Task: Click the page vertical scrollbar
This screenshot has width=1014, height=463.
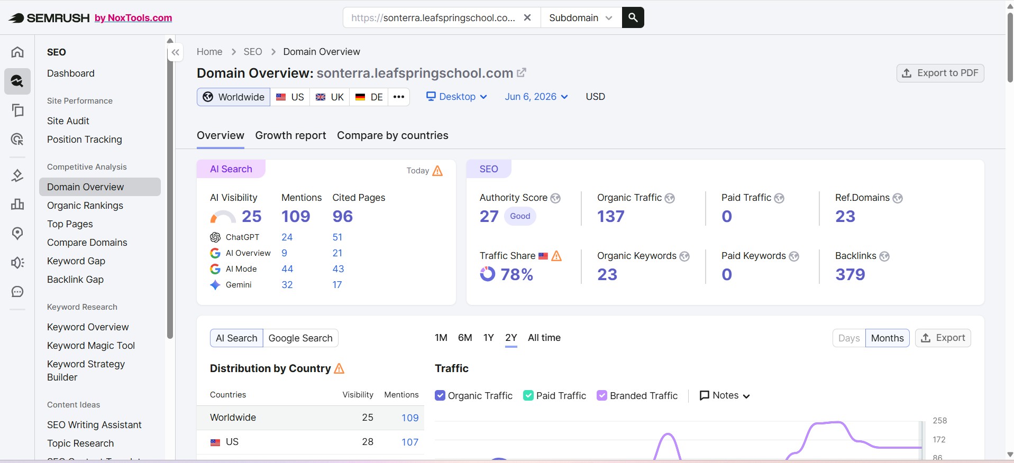Action: (1010, 48)
